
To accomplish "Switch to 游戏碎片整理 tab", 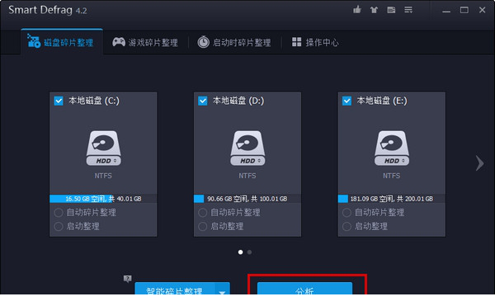I will coord(145,42).
